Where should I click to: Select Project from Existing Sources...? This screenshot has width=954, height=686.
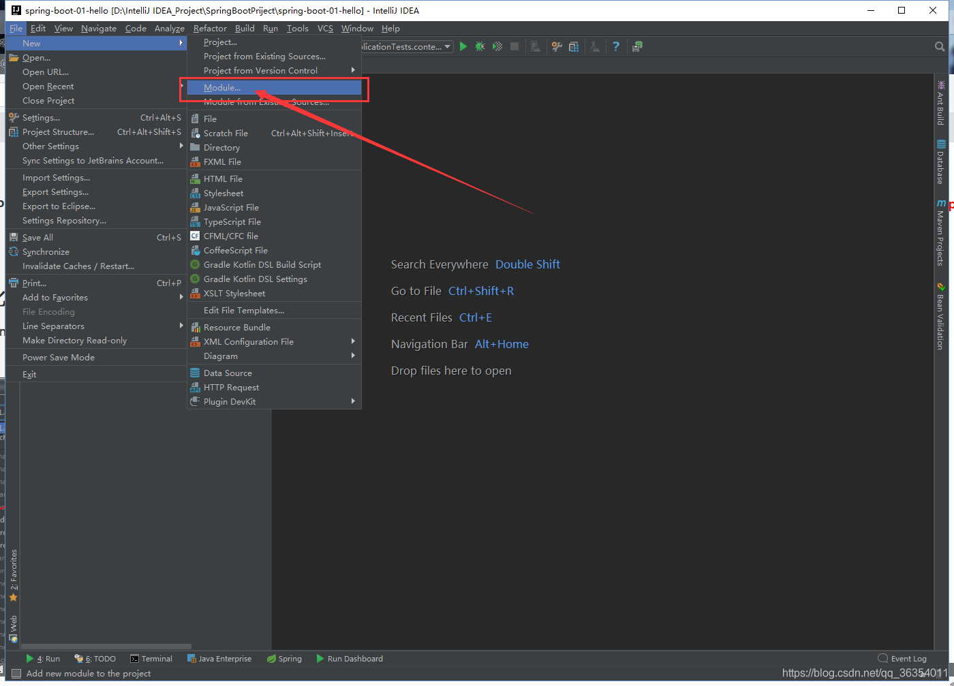(275, 57)
